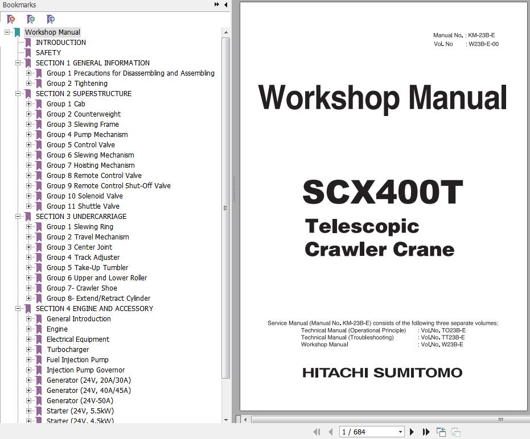Open the page number dropdown arrow

(x=400, y=432)
